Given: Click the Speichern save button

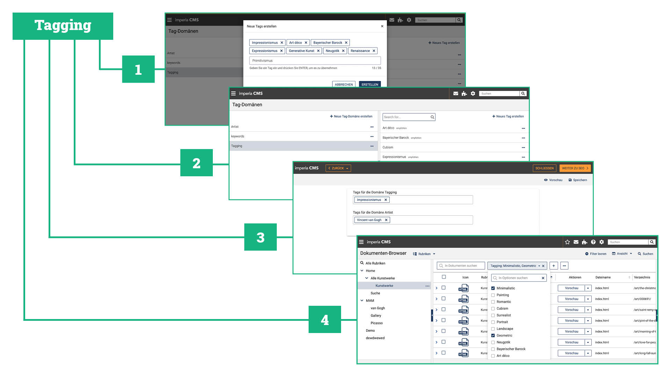Looking at the screenshot, I should point(577,180).
